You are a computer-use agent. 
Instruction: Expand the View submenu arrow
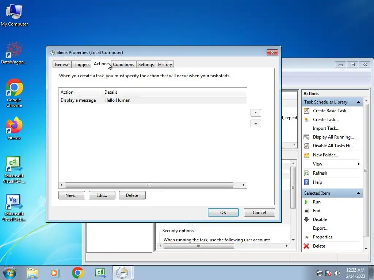click(359, 164)
